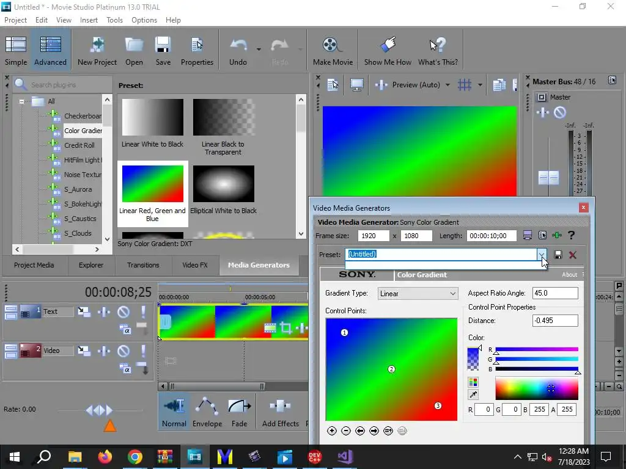Click the event pan/crop icon on clip

click(285, 328)
